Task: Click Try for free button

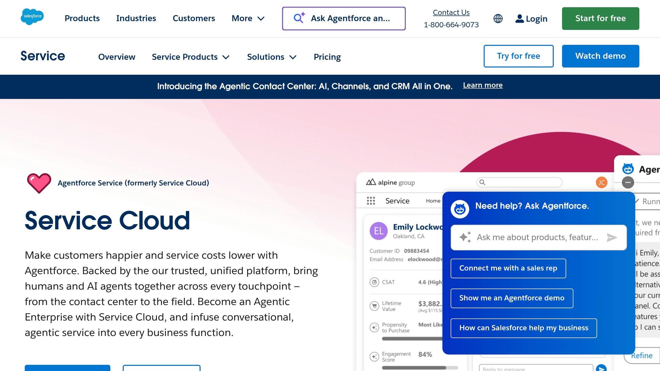Action: [519, 56]
